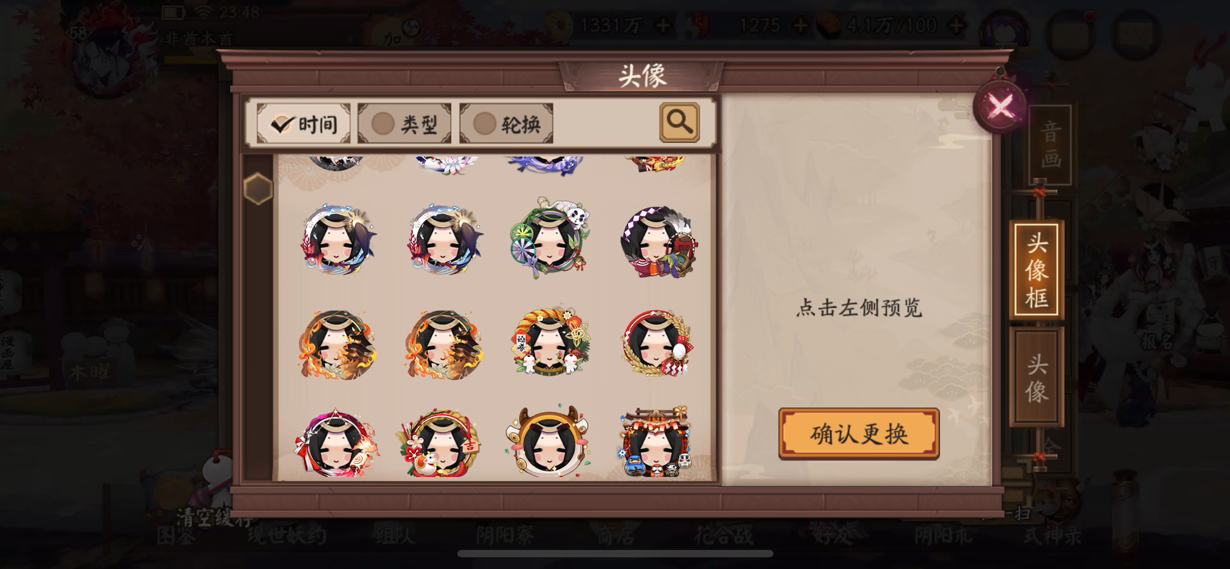
Task: Pick the red wreath with egg frame
Action: tap(656, 343)
